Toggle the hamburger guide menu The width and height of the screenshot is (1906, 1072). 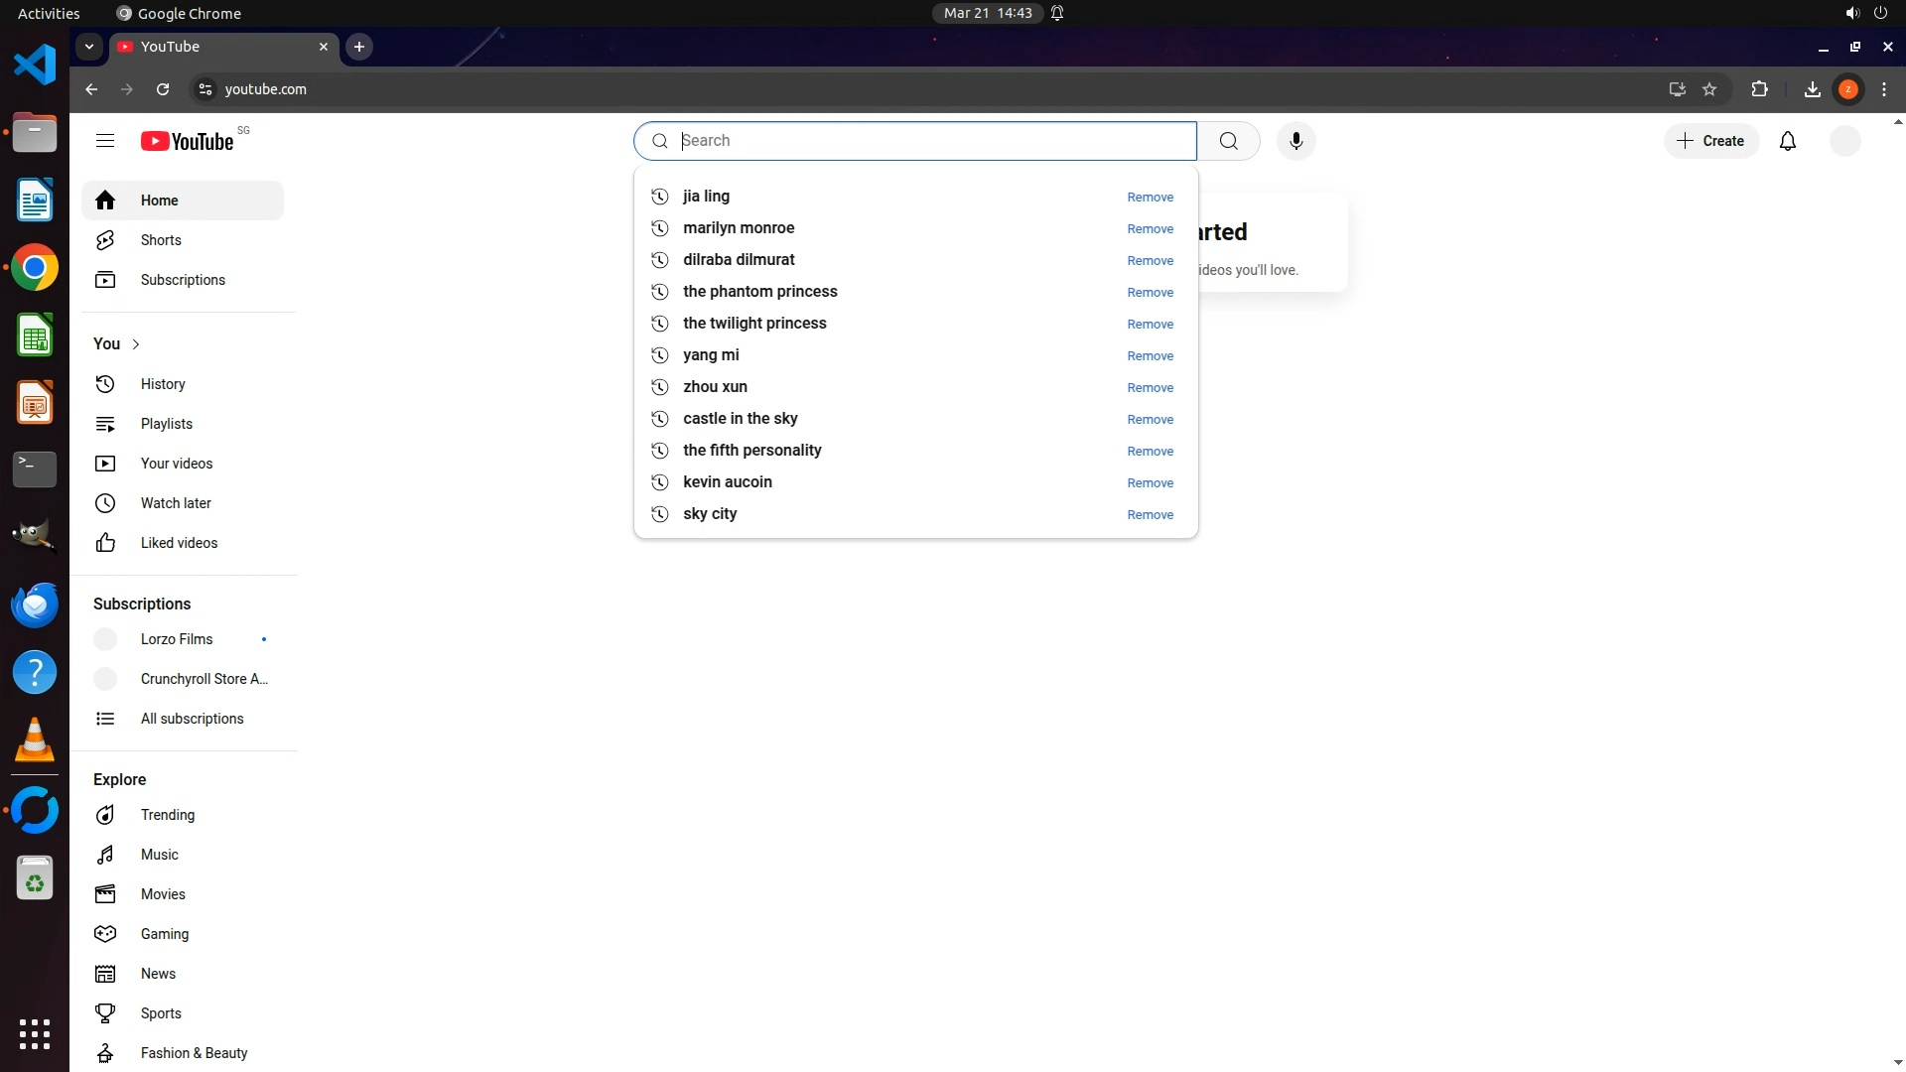pos(105,141)
